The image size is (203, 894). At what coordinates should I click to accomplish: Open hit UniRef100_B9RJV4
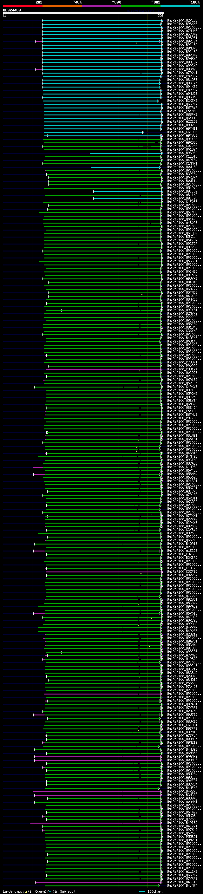click(182, 41)
